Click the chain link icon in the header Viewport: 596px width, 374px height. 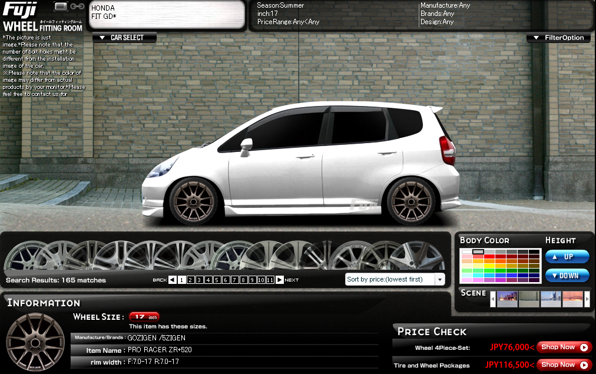tap(77, 6)
